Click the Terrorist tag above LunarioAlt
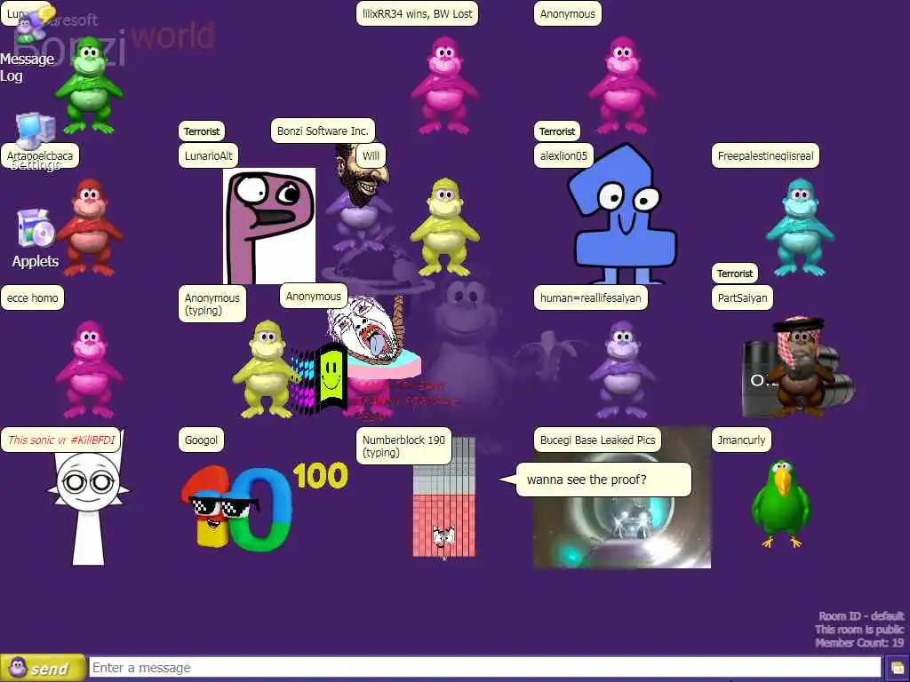The image size is (910, 682). tap(202, 131)
